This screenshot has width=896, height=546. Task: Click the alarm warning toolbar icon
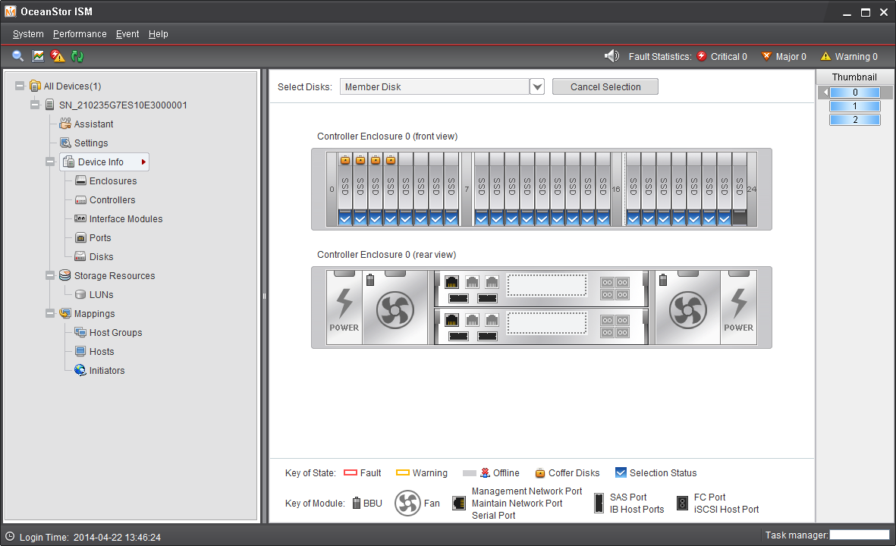click(57, 56)
